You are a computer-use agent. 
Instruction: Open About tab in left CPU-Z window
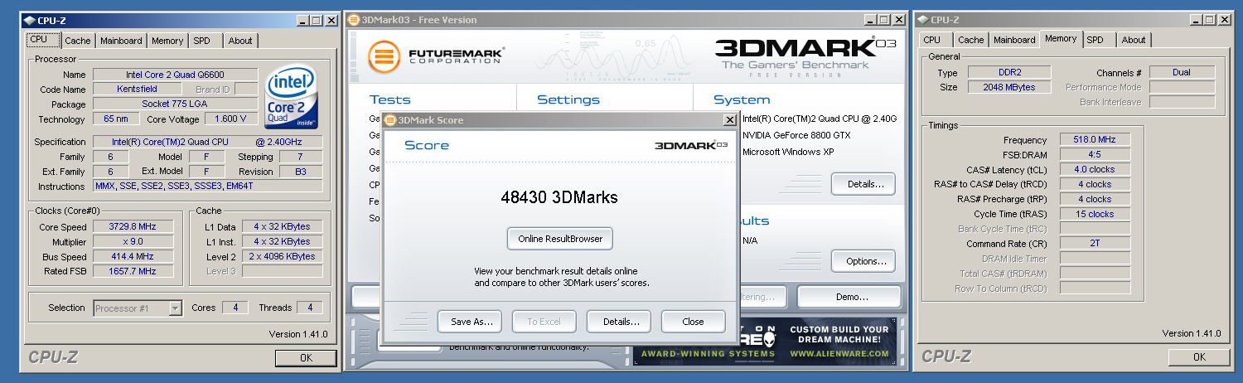(240, 41)
